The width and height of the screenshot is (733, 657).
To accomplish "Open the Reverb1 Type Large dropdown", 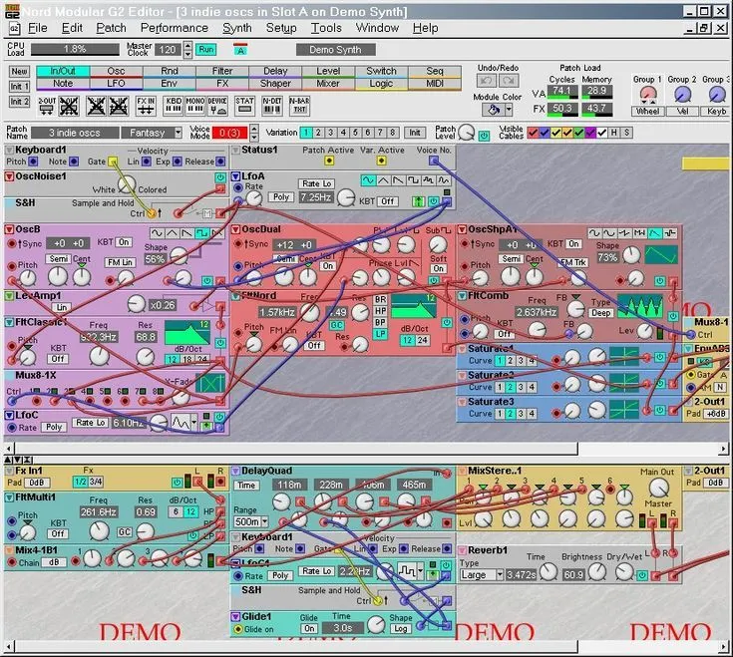I will tap(500, 575).
